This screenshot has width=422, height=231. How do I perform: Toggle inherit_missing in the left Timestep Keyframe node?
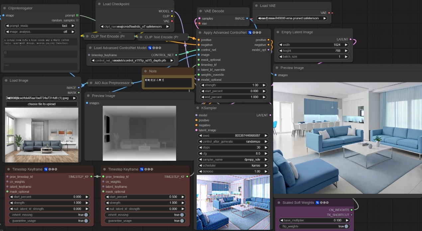(x=86, y=215)
